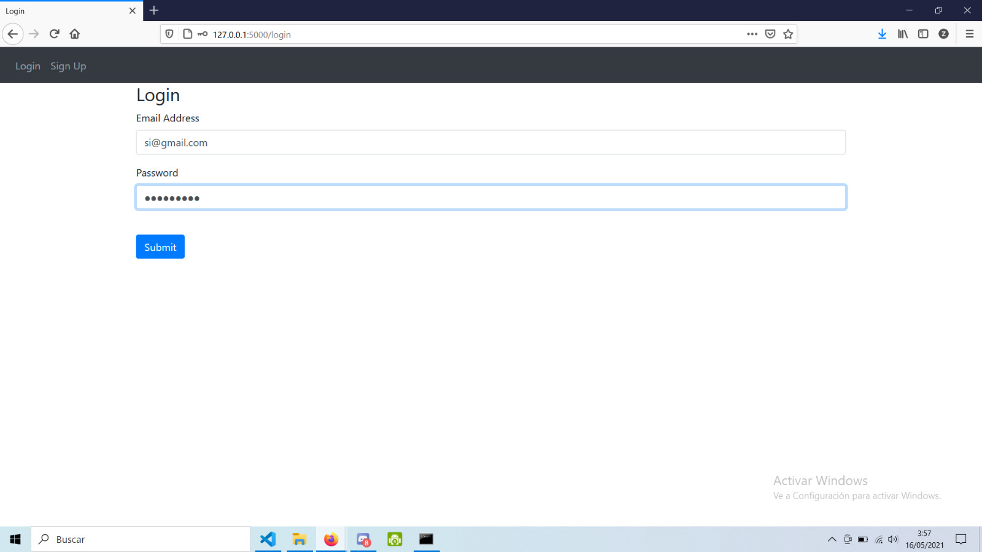Image resolution: width=982 pixels, height=552 pixels.
Task: Open the Library menu
Action: pyautogui.click(x=903, y=34)
